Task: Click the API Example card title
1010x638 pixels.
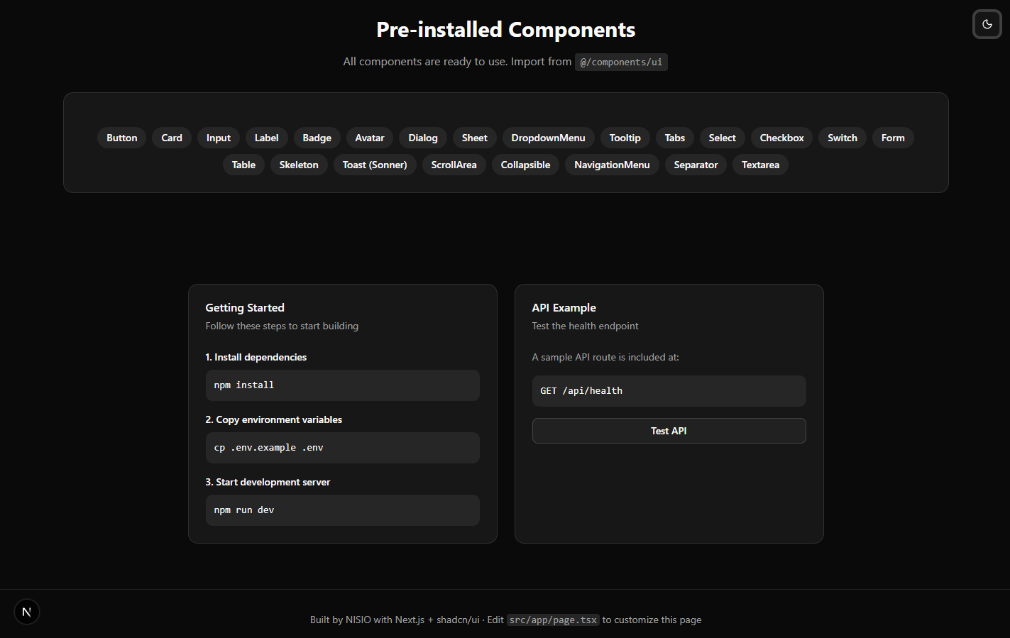Action: click(564, 307)
